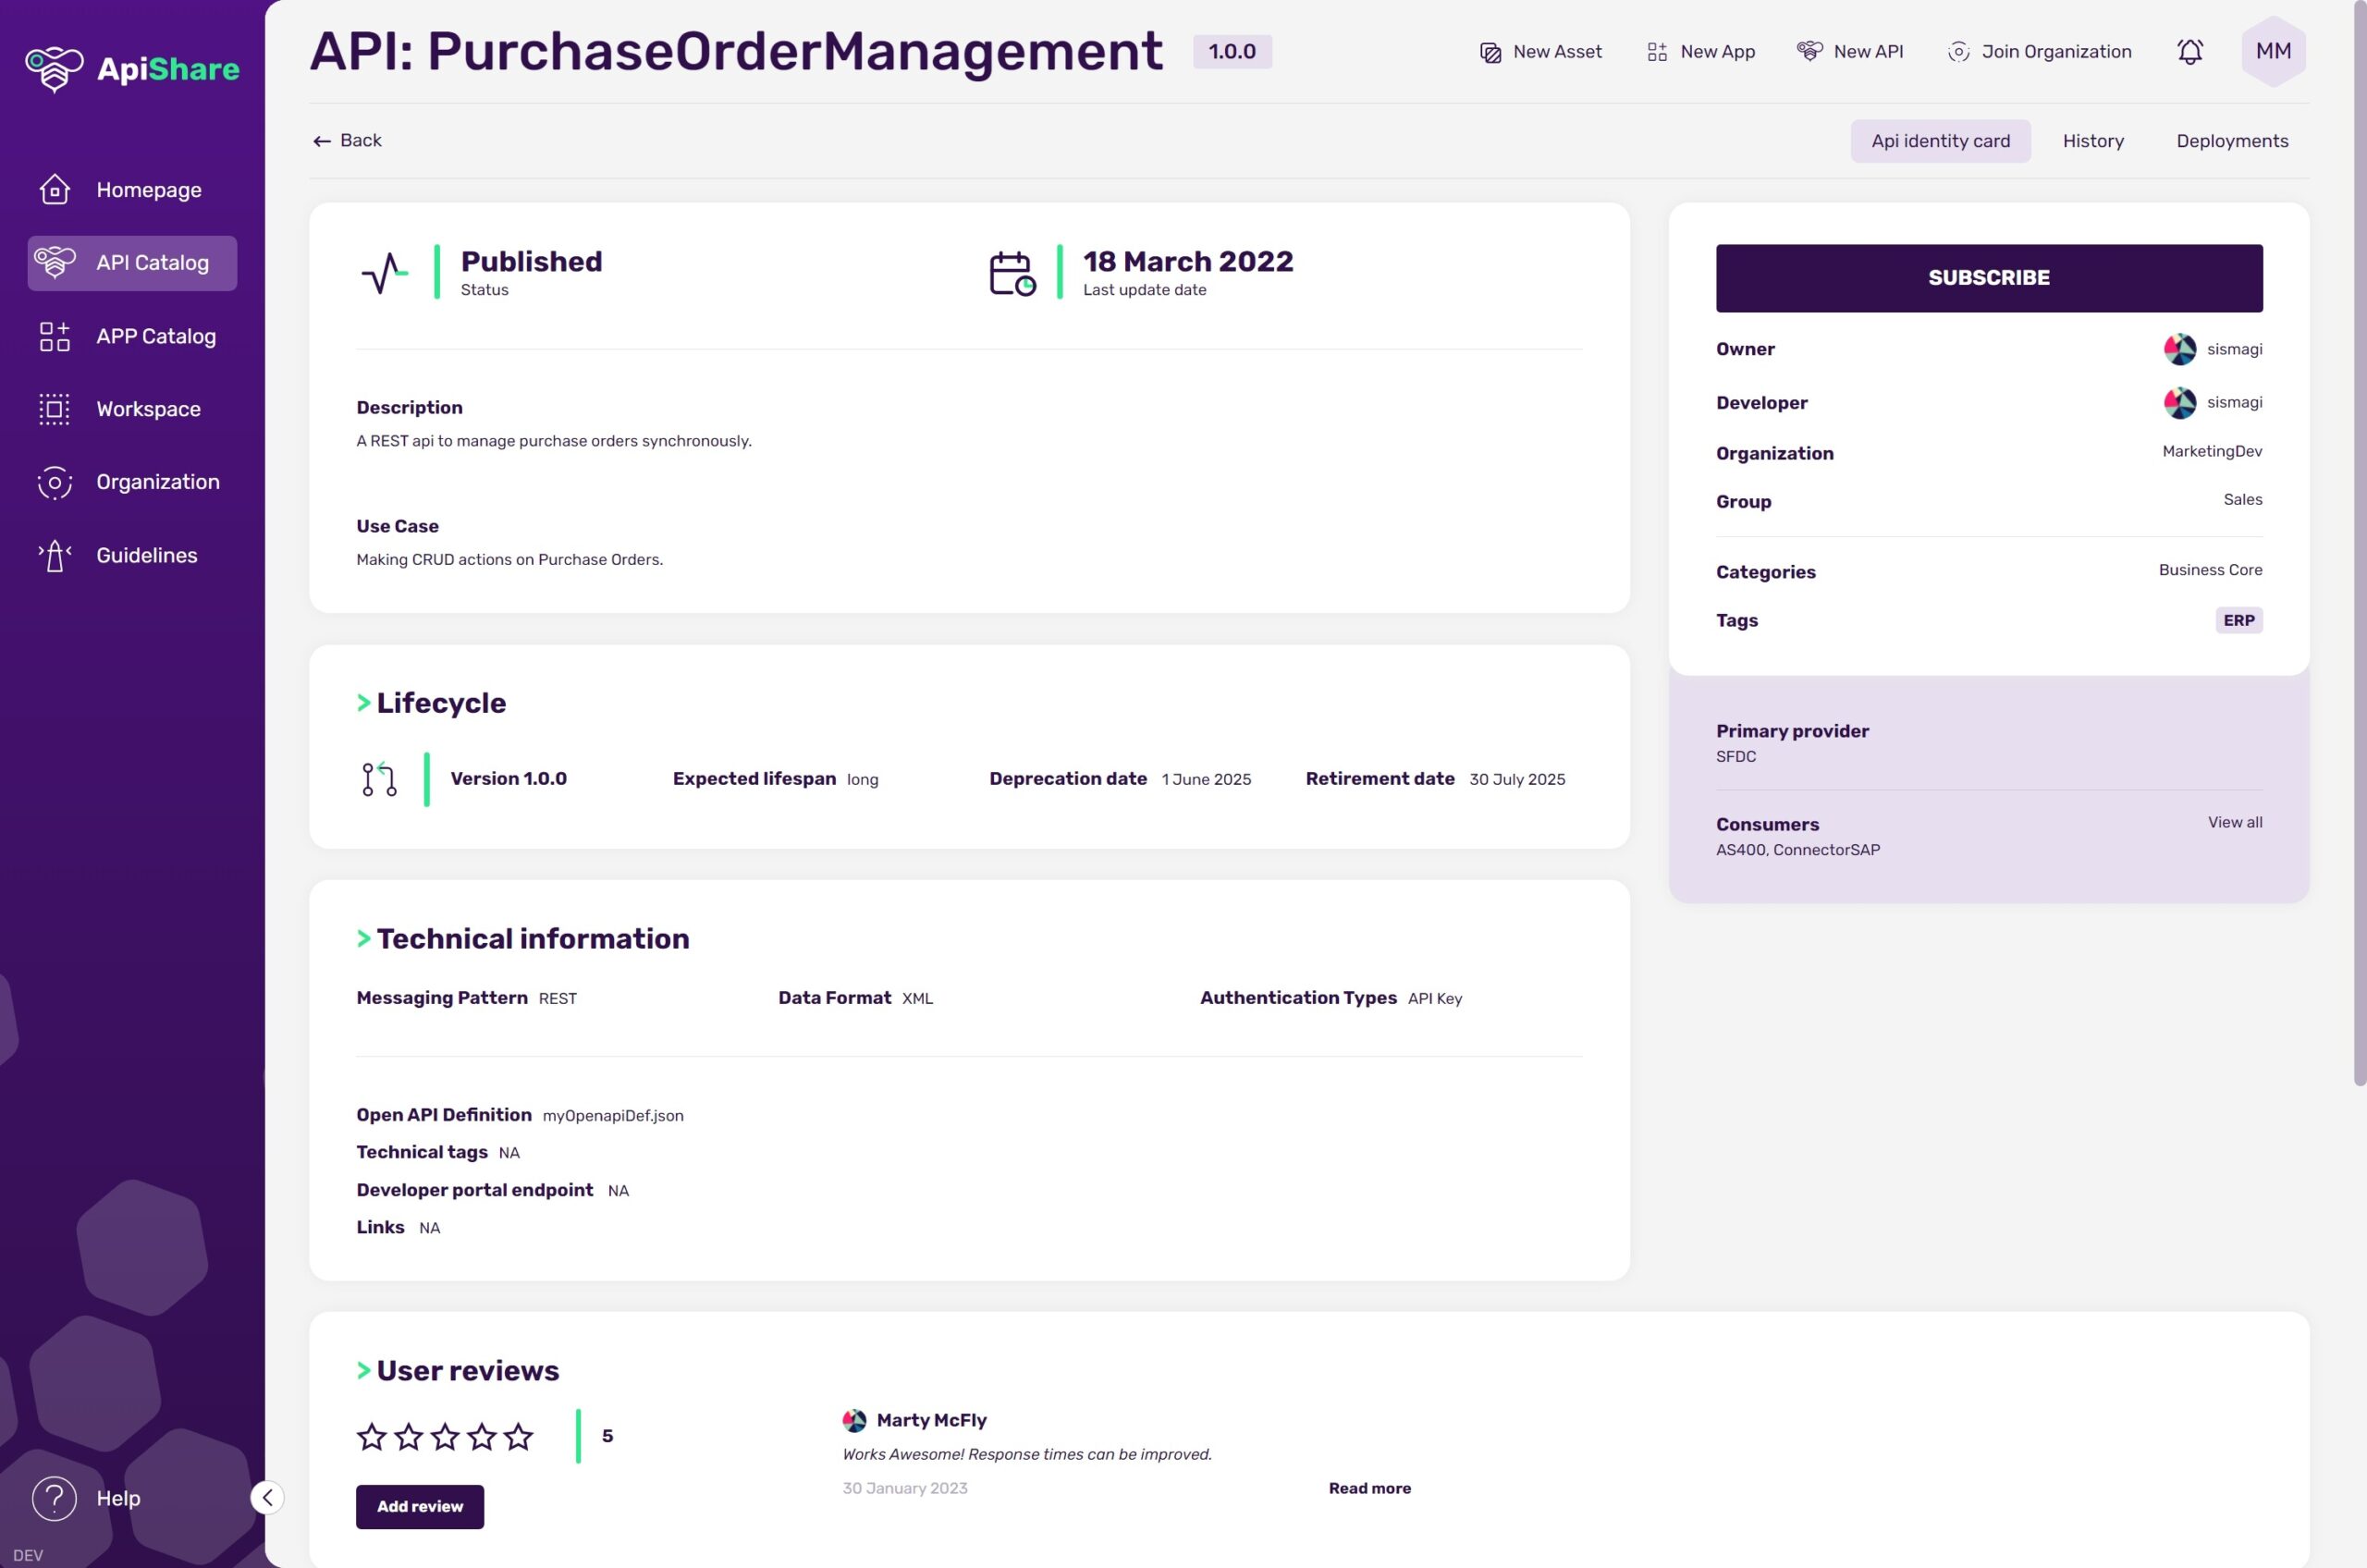The image size is (2367, 1568).
Task: Click the page vertical scrollbar
Action: click(2359, 540)
